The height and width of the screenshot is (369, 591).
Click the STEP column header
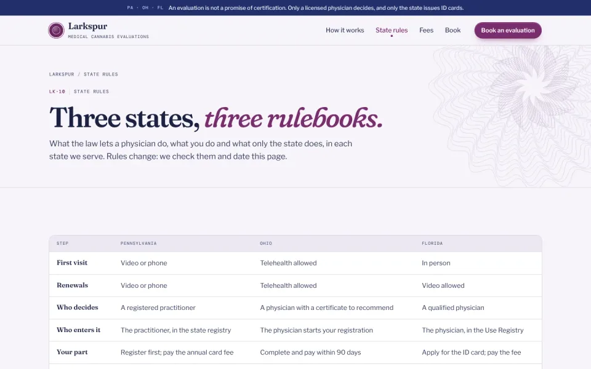point(63,244)
